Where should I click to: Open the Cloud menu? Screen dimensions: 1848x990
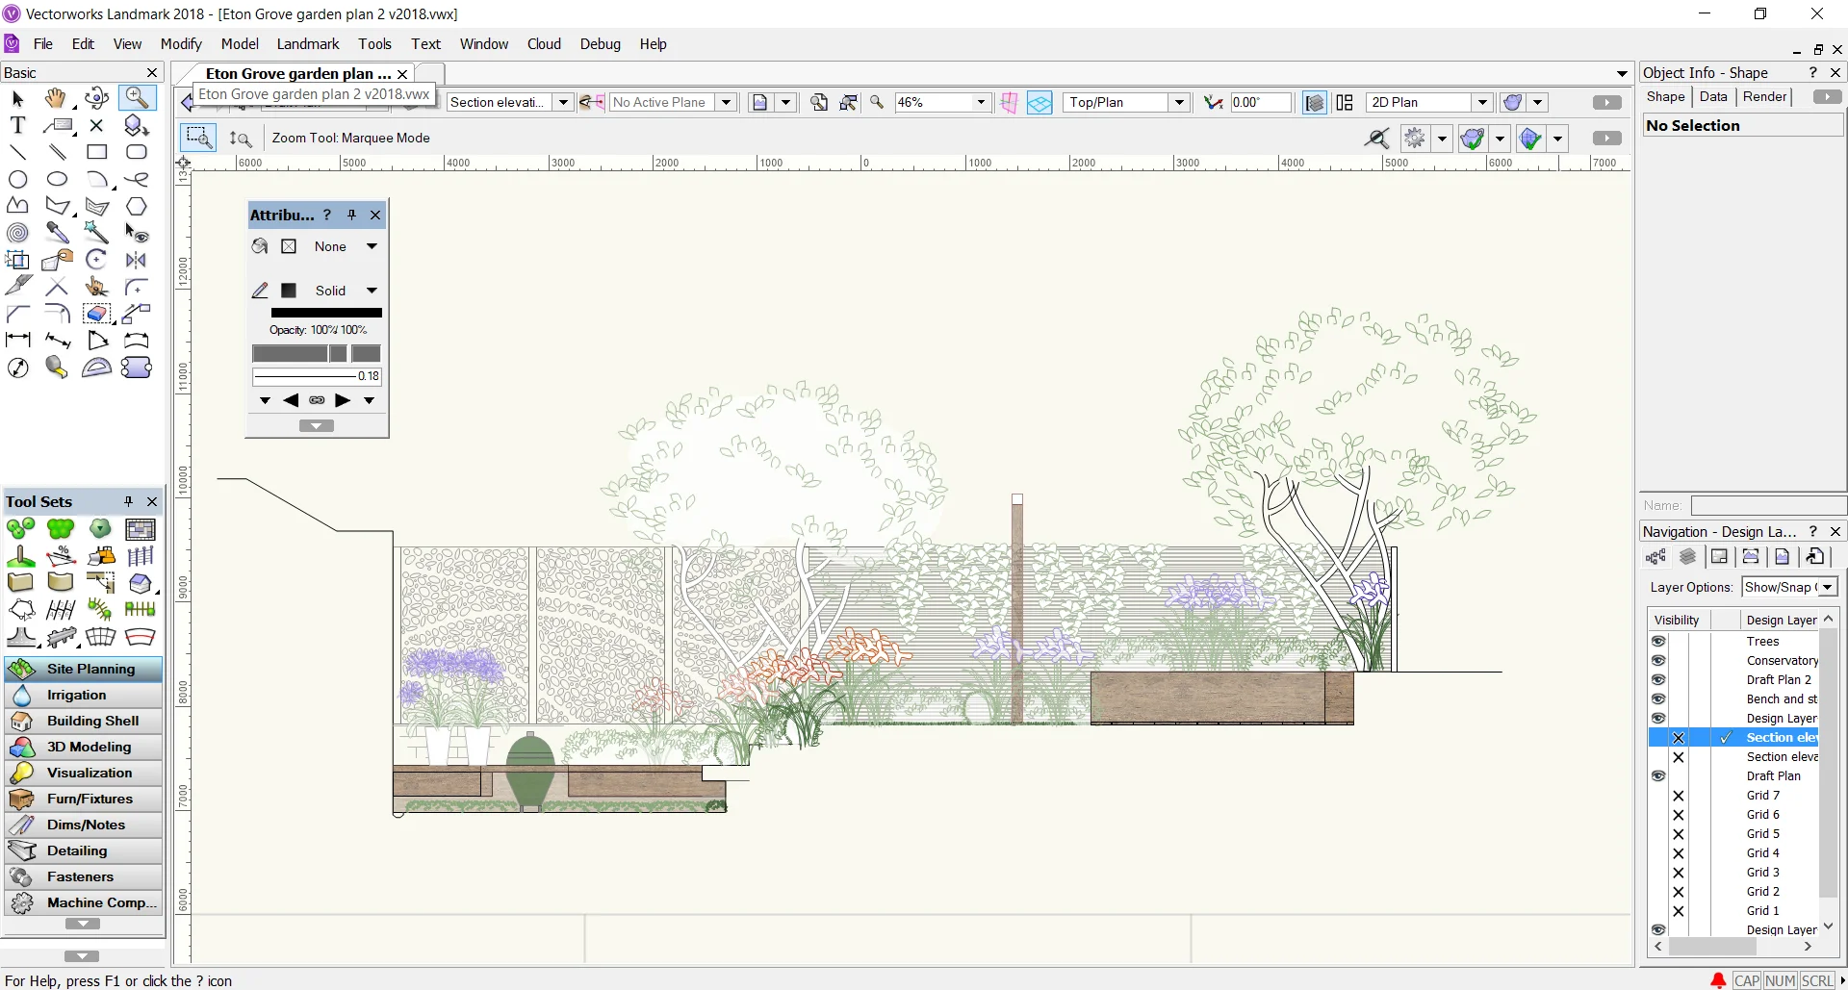point(544,44)
